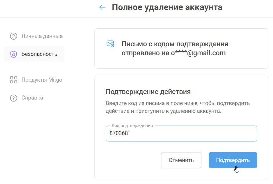Click the back arrow next to page title
273x184 pixels.
point(102,7)
